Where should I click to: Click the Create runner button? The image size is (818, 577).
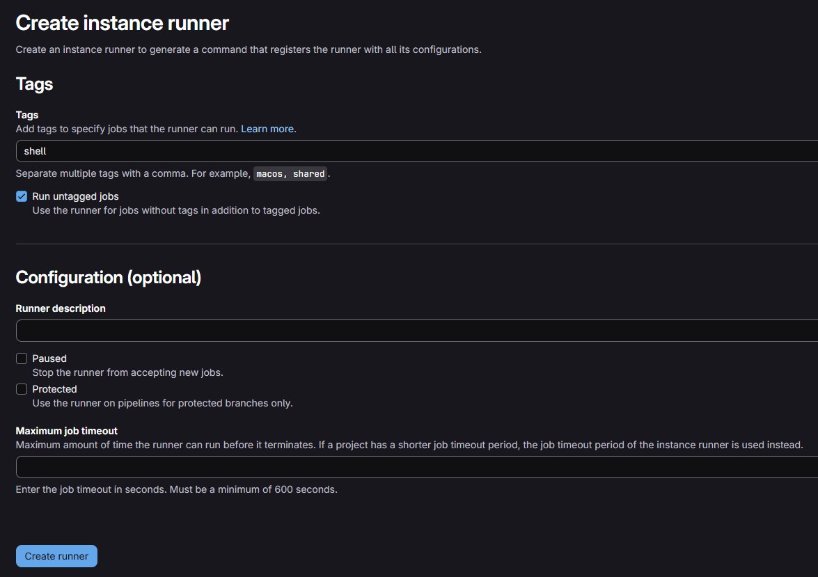tap(56, 555)
